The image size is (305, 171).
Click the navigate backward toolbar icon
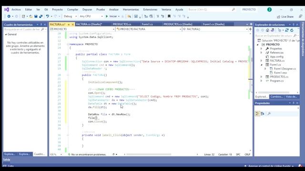(9, 17)
